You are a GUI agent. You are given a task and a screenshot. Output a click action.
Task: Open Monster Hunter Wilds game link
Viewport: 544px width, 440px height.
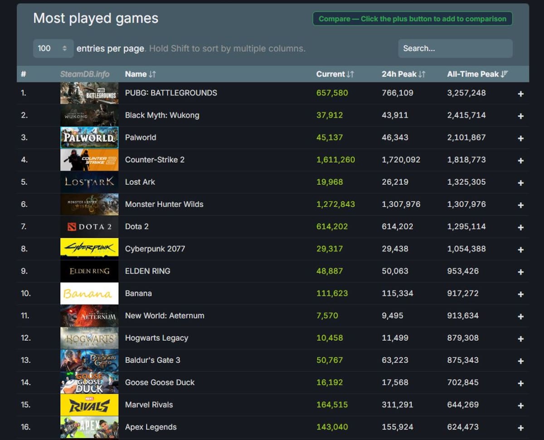[x=164, y=204]
